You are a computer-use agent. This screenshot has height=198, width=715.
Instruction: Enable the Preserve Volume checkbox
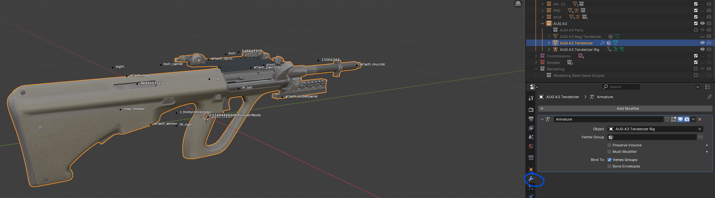[x=609, y=145]
